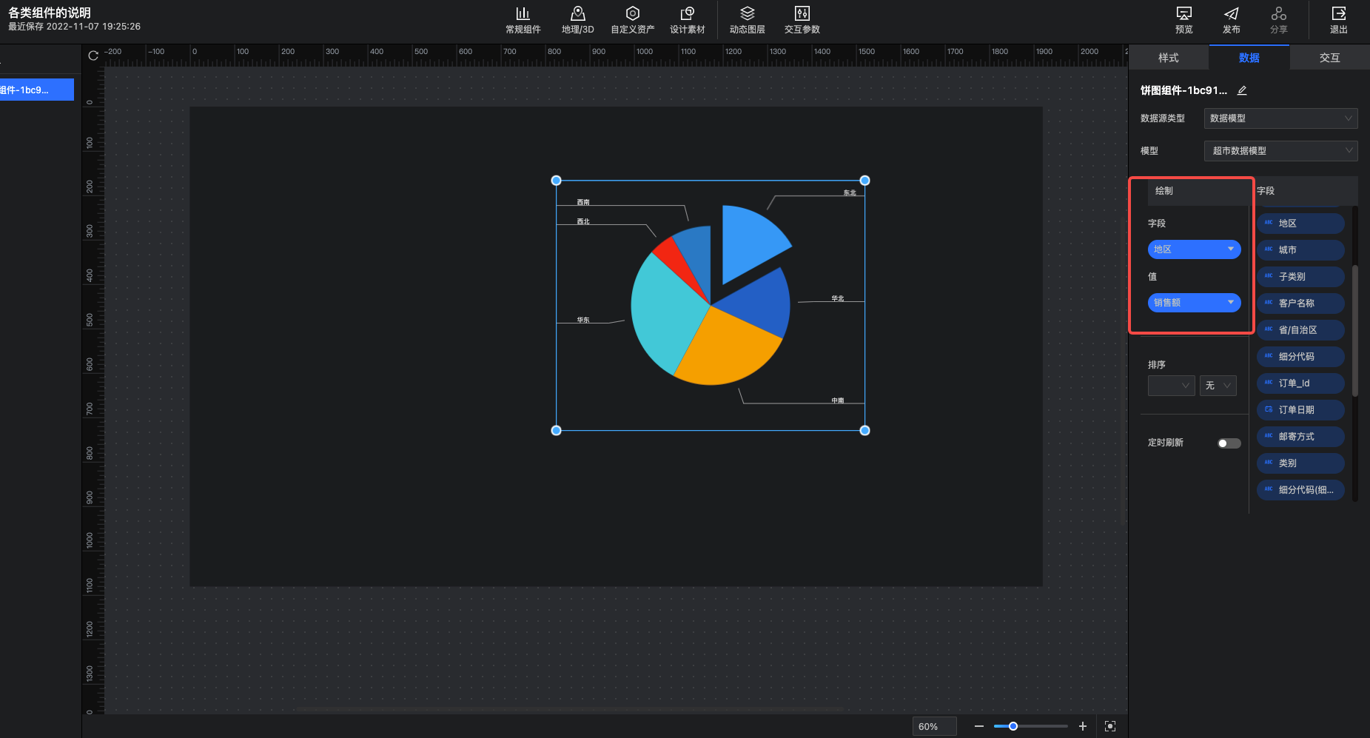Select the 订单日期 field
The height and width of the screenshot is (738, 1370).
pos(1300,410)
